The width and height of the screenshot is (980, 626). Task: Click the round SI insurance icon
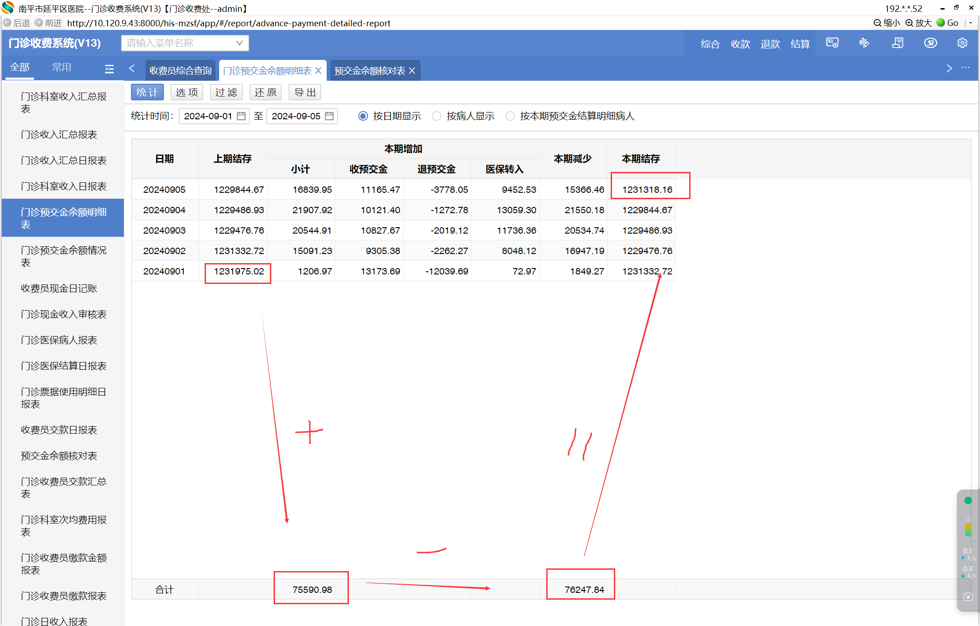930,43
